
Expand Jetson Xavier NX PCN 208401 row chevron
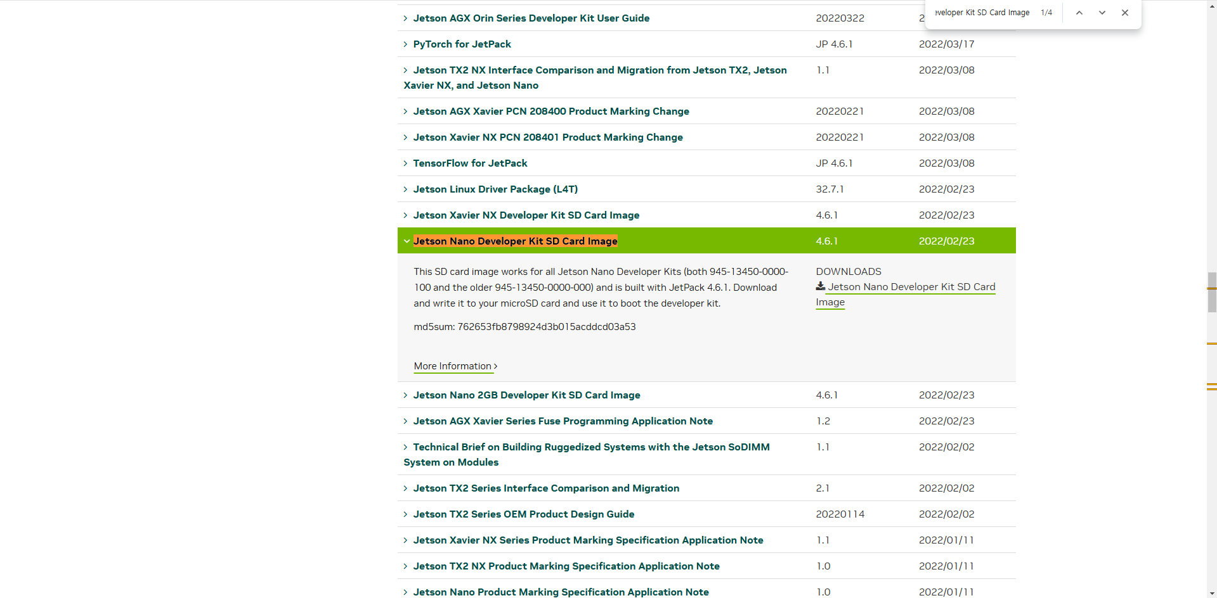pos(406,137)
